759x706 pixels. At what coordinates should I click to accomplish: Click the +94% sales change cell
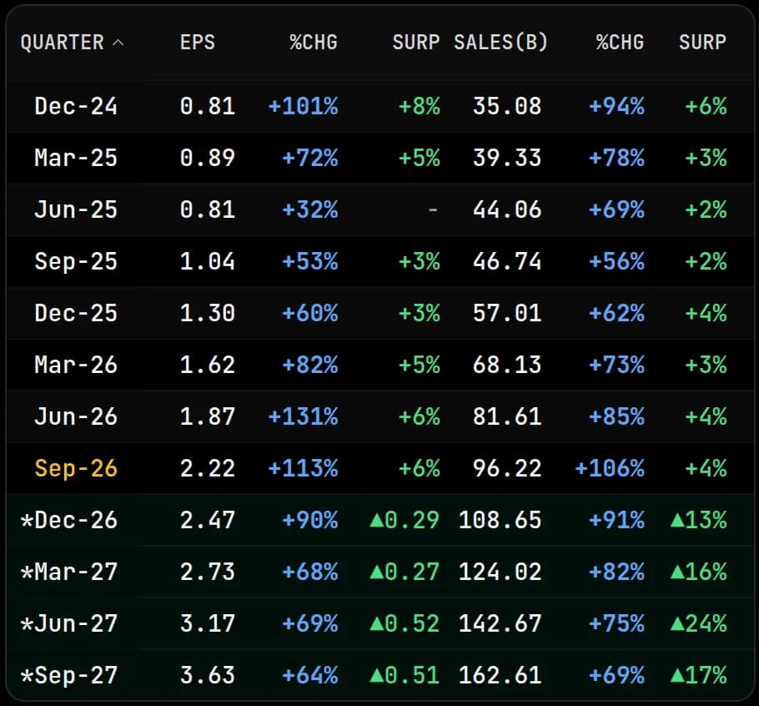[x=616, y=106]
